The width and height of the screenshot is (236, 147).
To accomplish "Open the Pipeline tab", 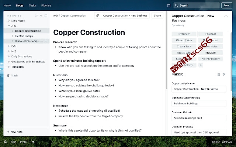I will click(46, 6).
